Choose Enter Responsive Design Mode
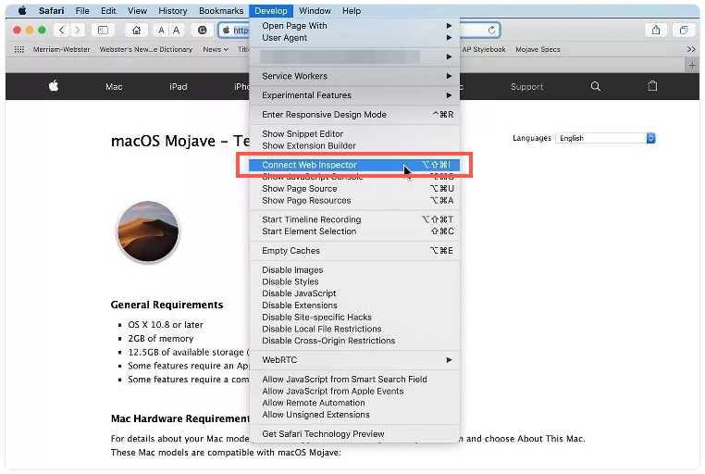Image resolution: width=705 pixels, height=474 pixels. [354, 115]
